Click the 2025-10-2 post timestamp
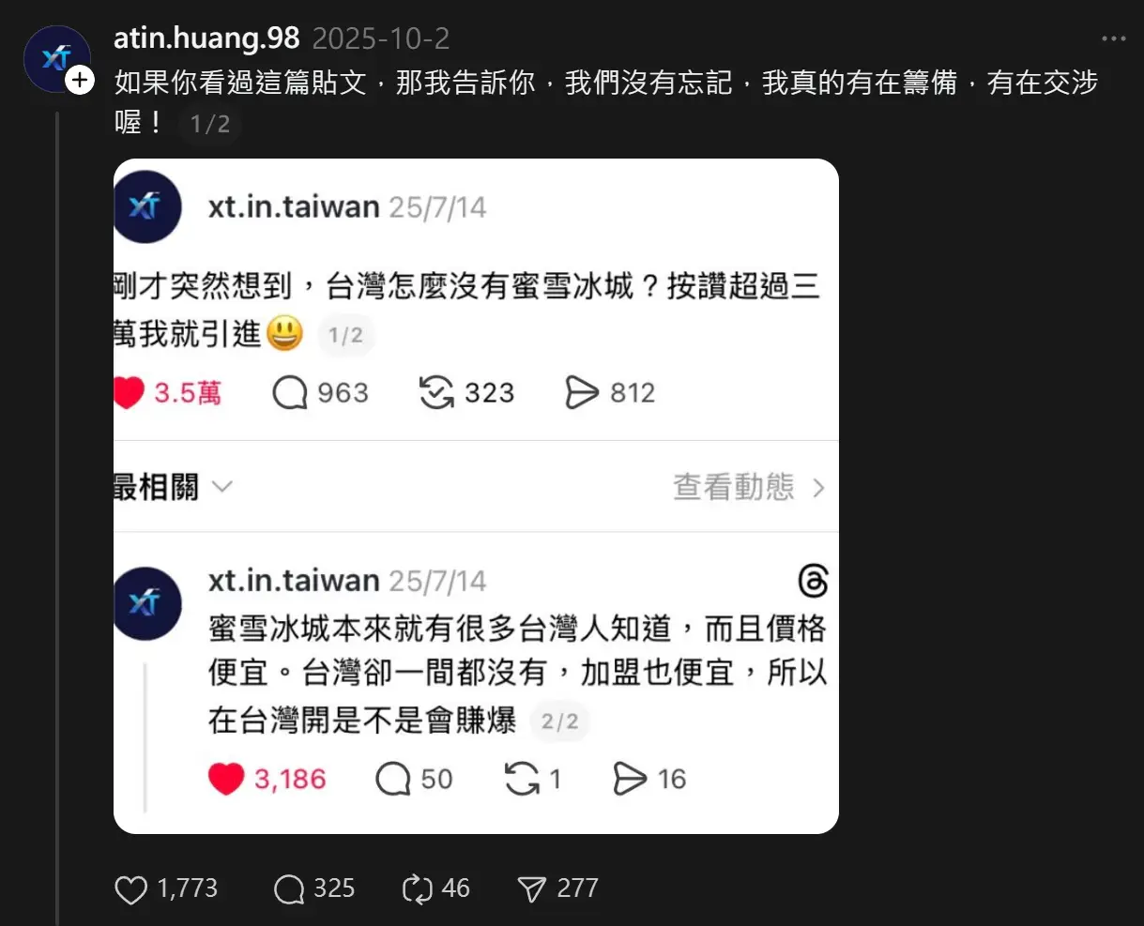The image size is (1144, 926). 381,38
